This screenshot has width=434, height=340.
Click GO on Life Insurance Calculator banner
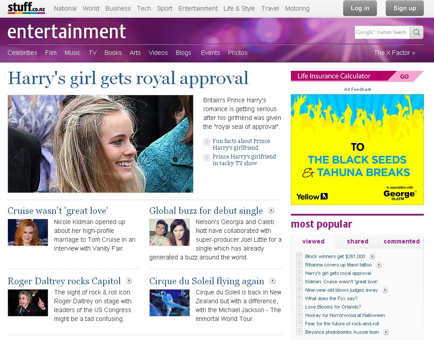click(x=404, y=76)
